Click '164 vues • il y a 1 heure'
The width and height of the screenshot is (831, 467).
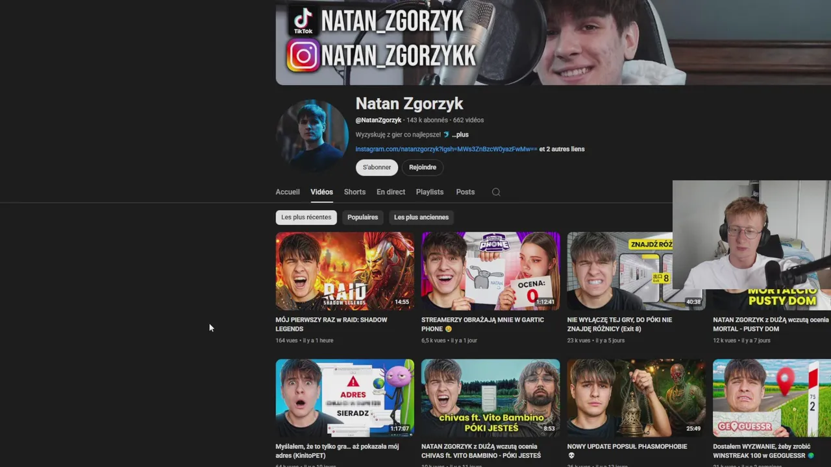[x=304, y=341]
